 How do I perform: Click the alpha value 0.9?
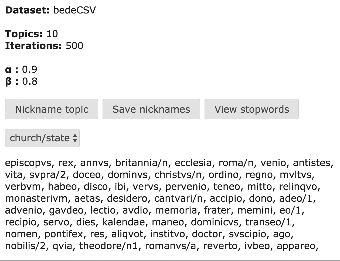pyautogui.click(x=30, y=70)
